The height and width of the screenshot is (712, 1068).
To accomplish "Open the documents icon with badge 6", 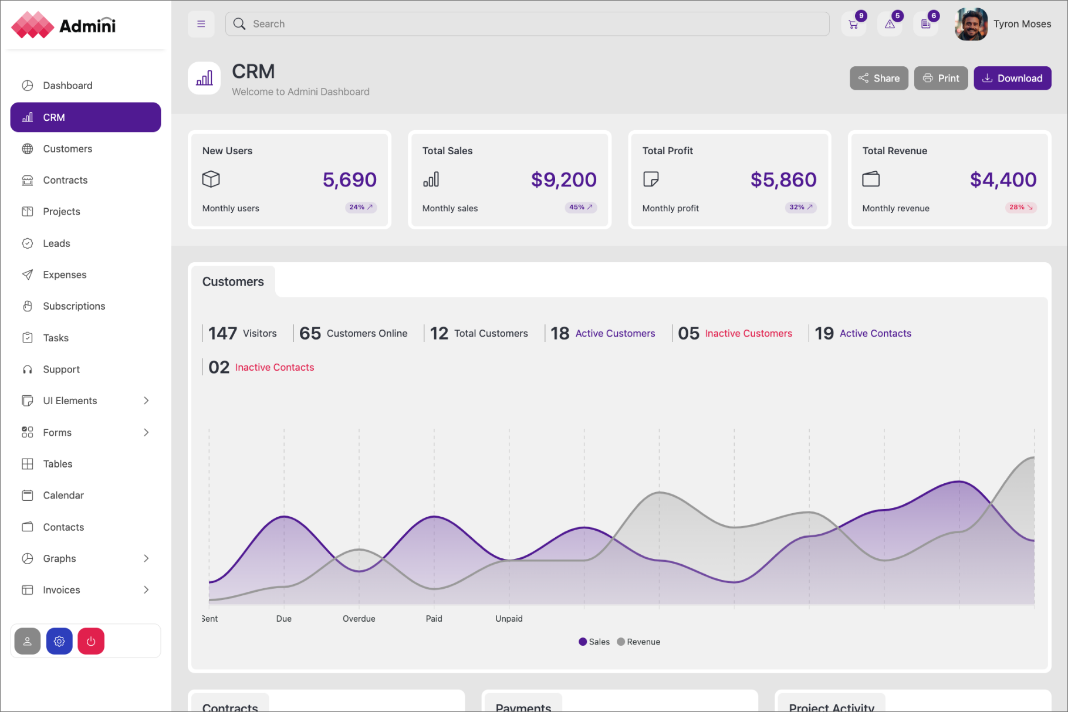I will click(926, 25).
